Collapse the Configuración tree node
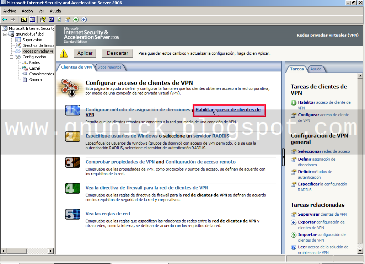 pyautogui.click(x=11, y=57)
